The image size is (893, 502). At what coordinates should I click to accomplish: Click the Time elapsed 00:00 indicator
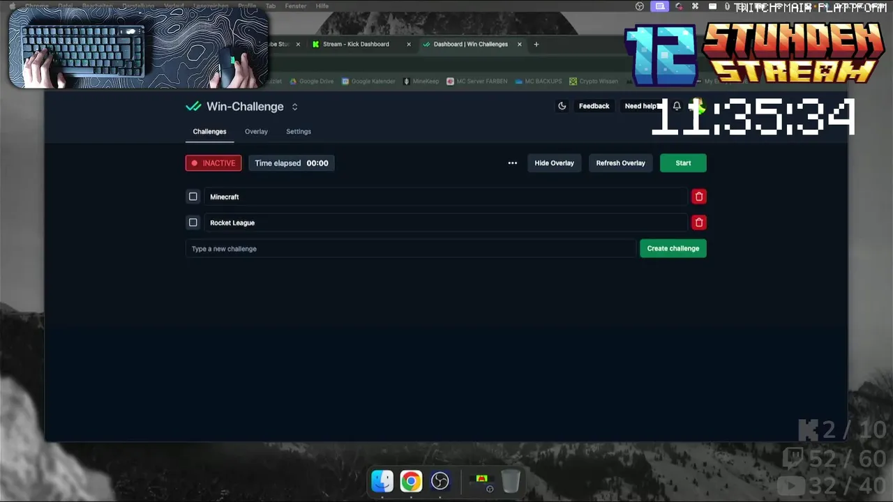point(291,163)
